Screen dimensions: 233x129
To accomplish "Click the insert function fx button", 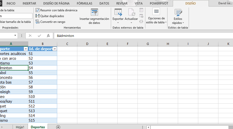I will 48,36.
